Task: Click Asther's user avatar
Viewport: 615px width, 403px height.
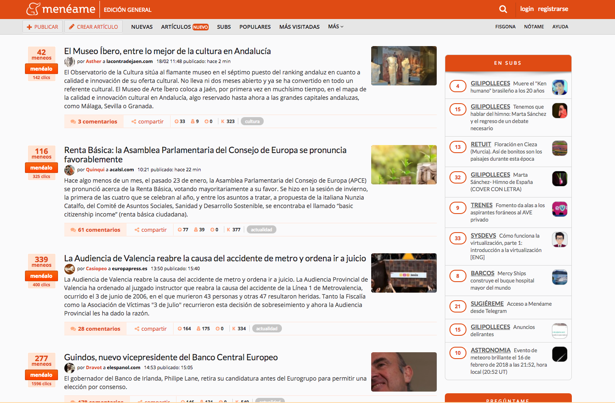Action: click(69, 62)
